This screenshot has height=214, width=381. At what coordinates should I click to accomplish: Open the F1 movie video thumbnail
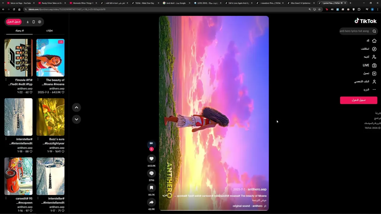[x=18, y=58]
